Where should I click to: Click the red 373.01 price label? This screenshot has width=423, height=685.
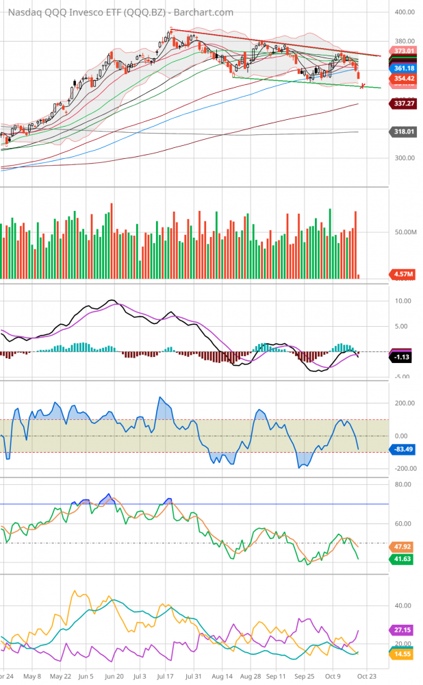[404, 51]
